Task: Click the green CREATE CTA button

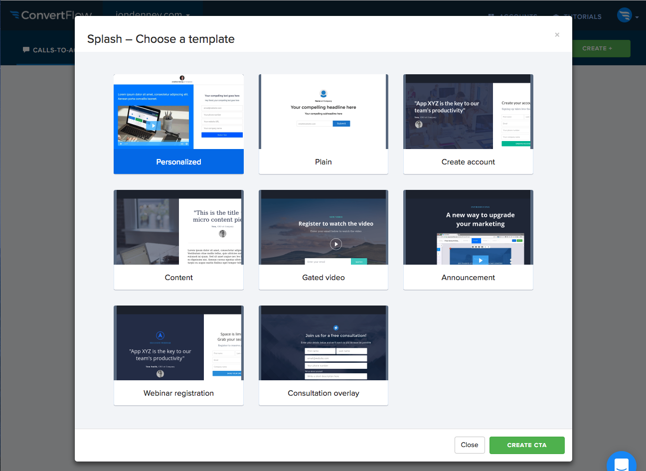Action: click(527, 445)
